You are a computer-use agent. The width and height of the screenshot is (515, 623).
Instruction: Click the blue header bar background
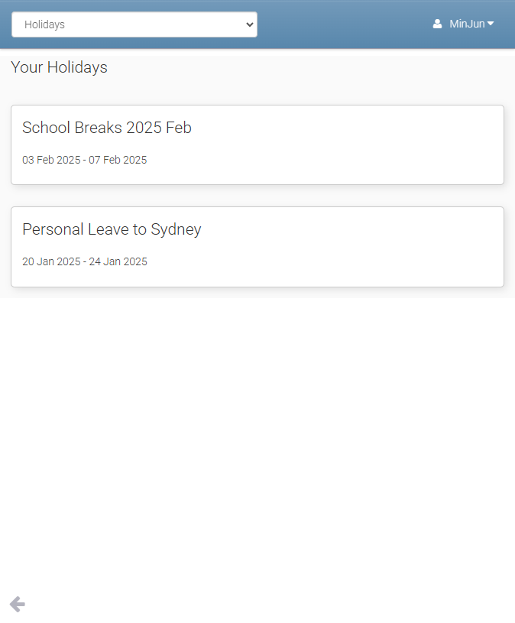click(344, 24)
